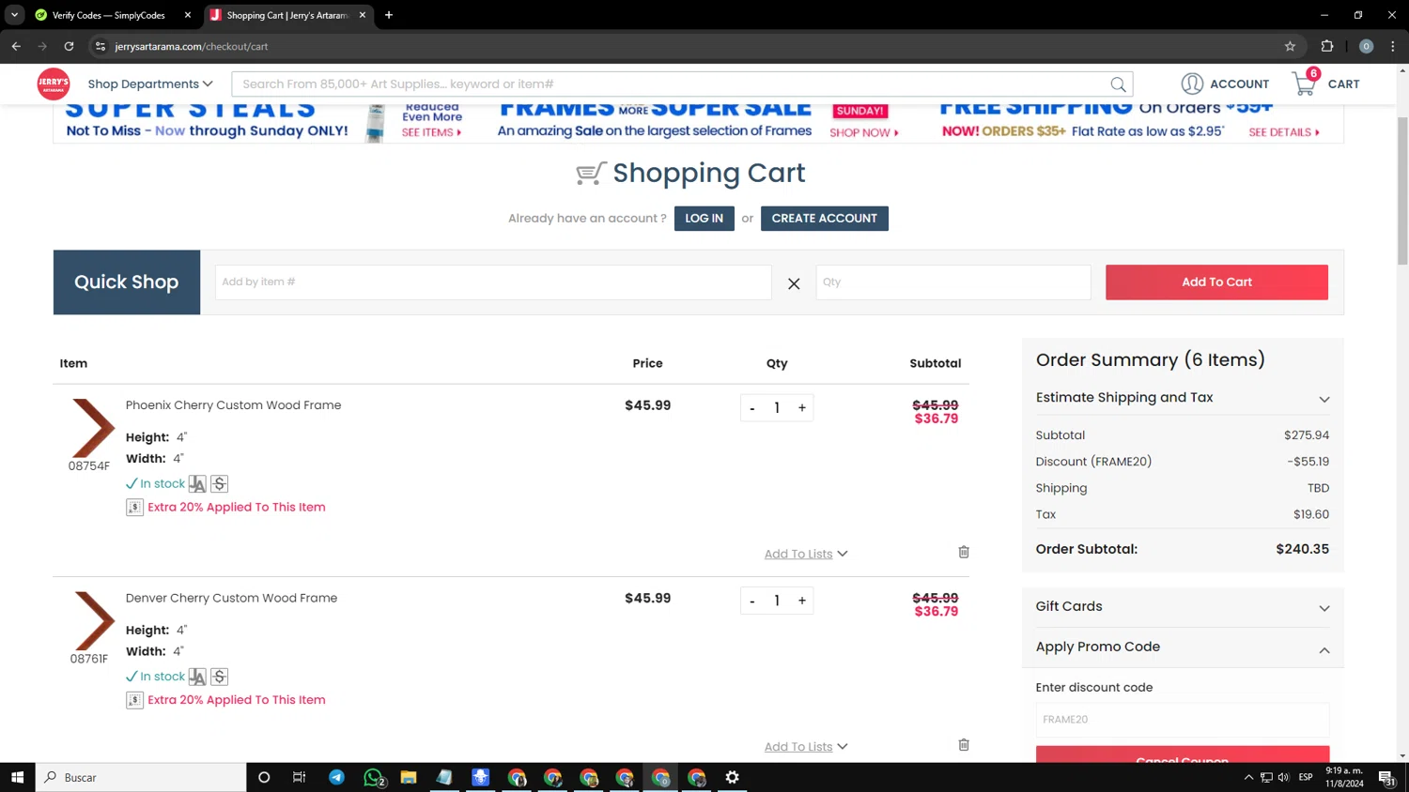Click the Denver Cherry 'A' badge icon

[197, 677]
